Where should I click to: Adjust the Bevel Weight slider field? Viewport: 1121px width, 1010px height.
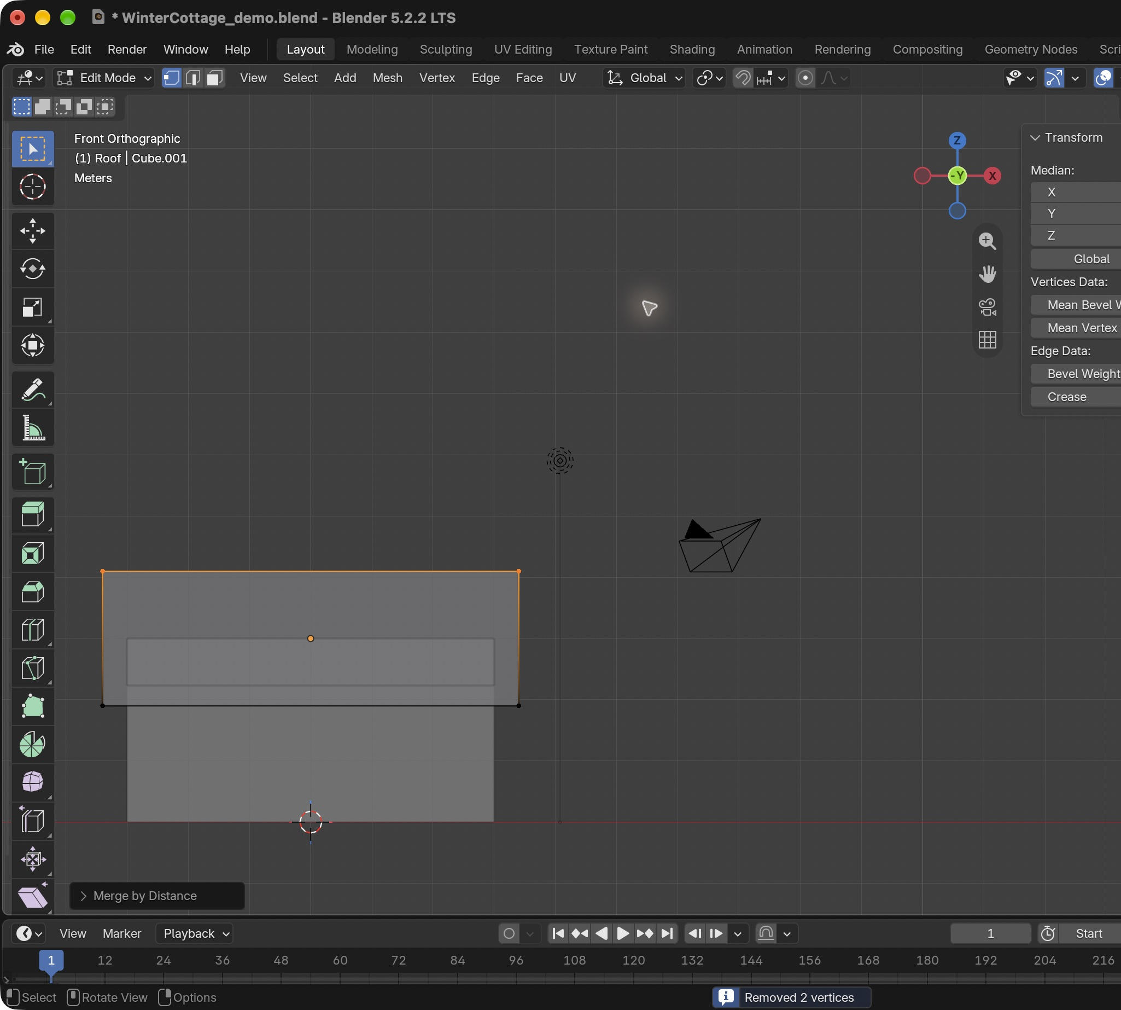pos(1076,374)
